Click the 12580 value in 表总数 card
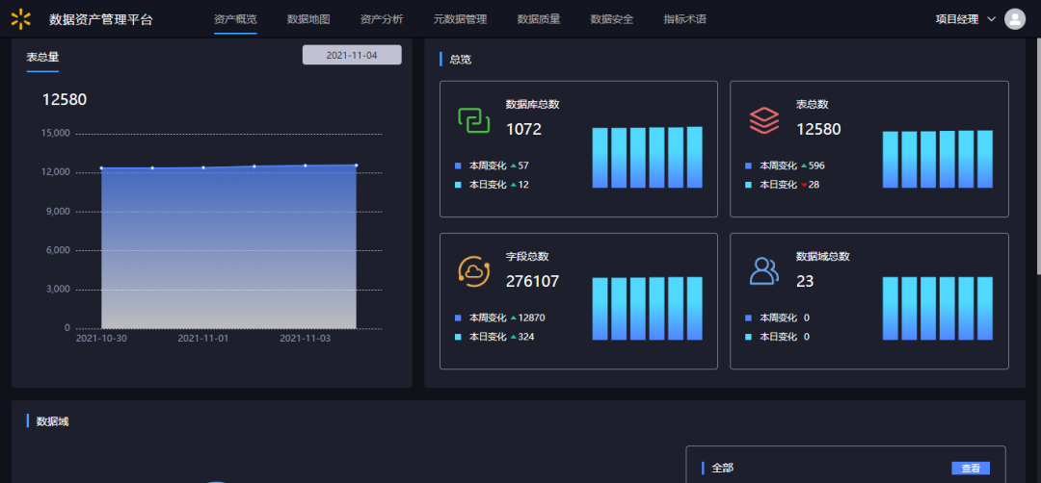 pyautogui.click(x=818, y=129)
